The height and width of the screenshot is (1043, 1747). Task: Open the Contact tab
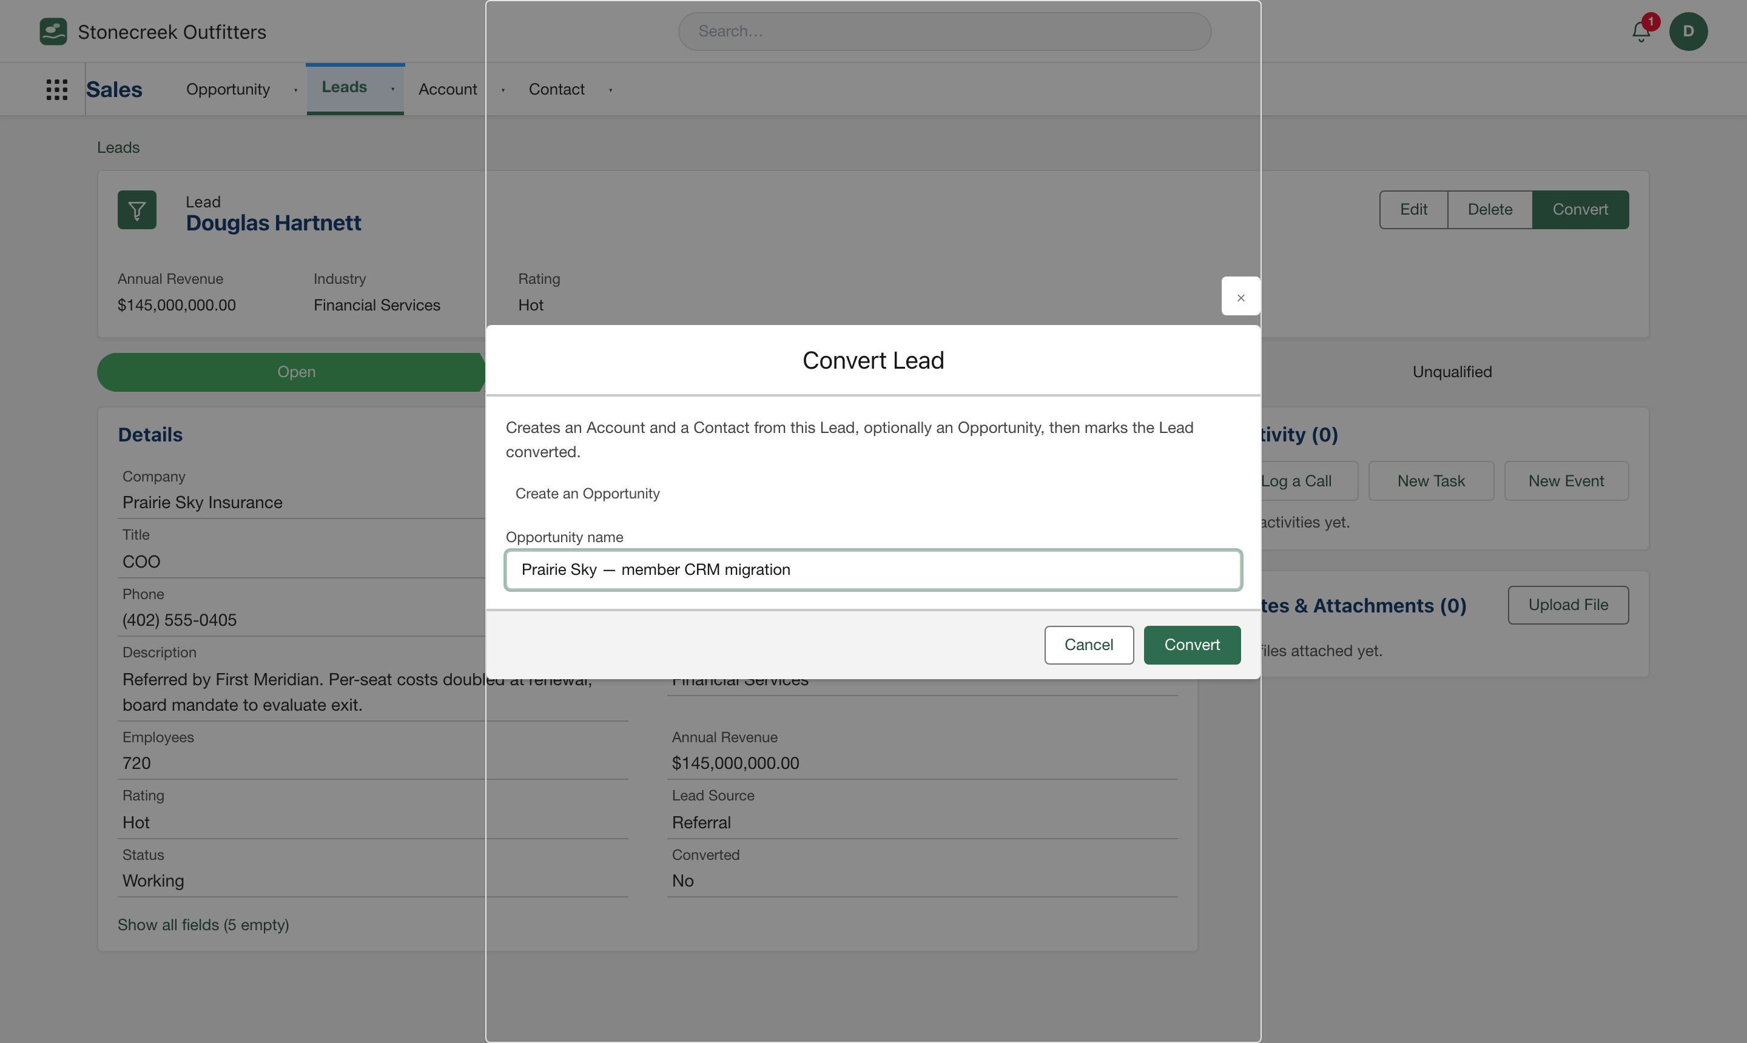[x=556, y=89]
